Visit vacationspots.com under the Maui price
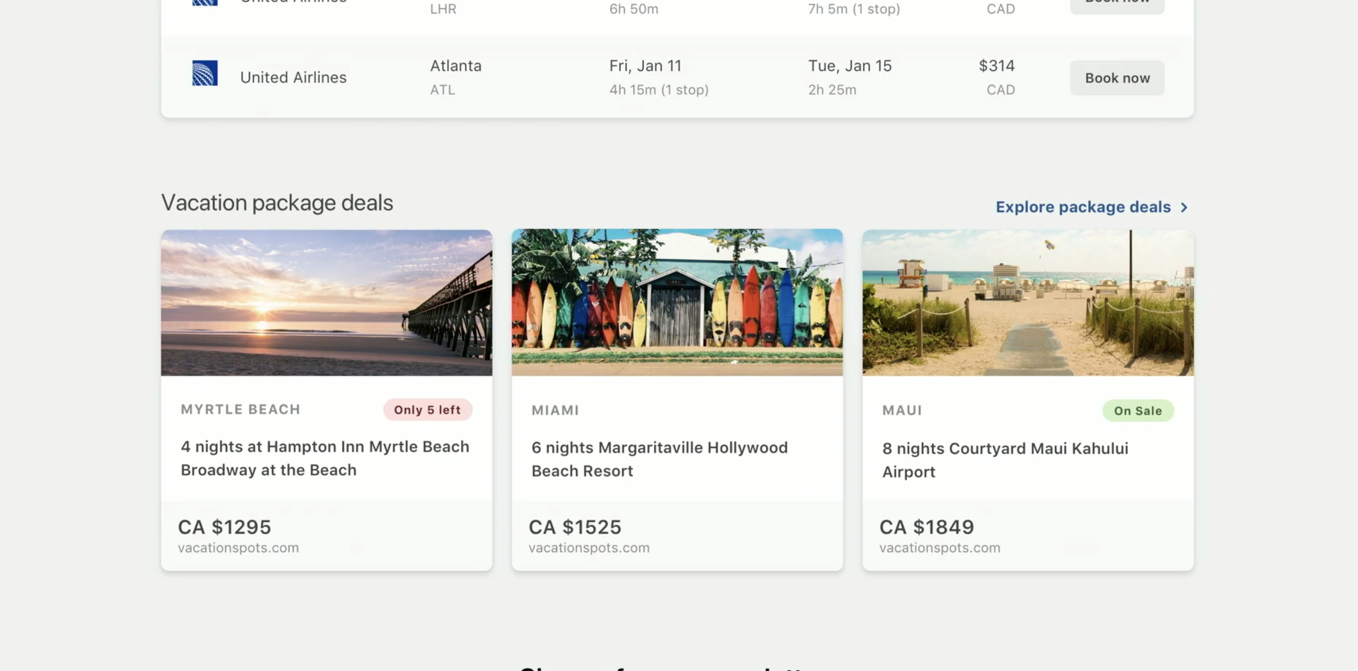Viewport: 1358px width, 671px height. (x=940, y=548)
